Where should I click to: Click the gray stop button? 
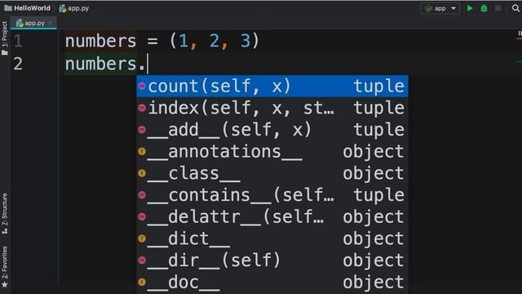pyautogui.click(x=498, y=8)
